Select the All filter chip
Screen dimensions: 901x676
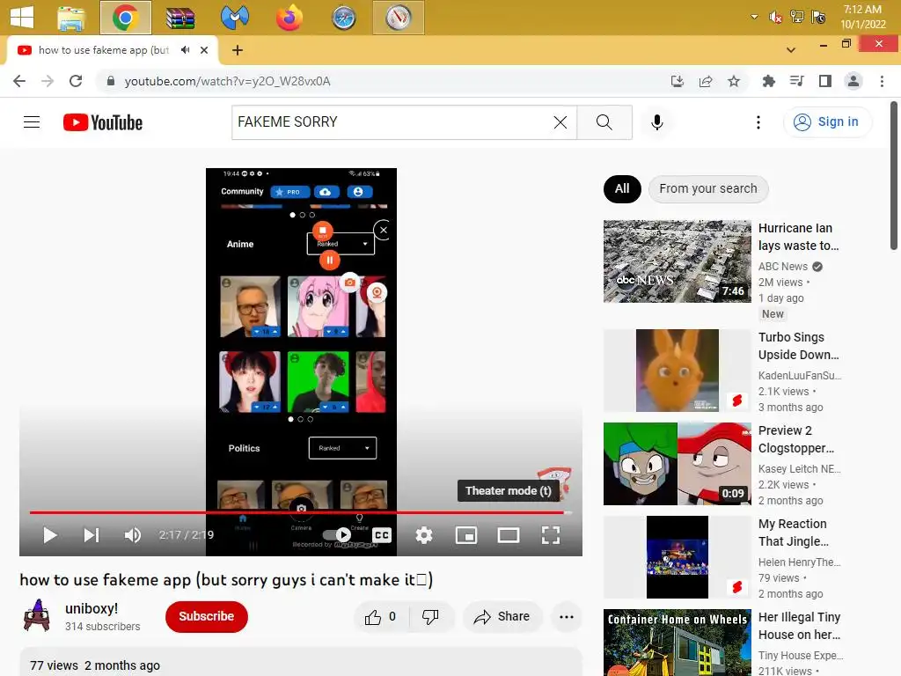(x=622, y=188)
